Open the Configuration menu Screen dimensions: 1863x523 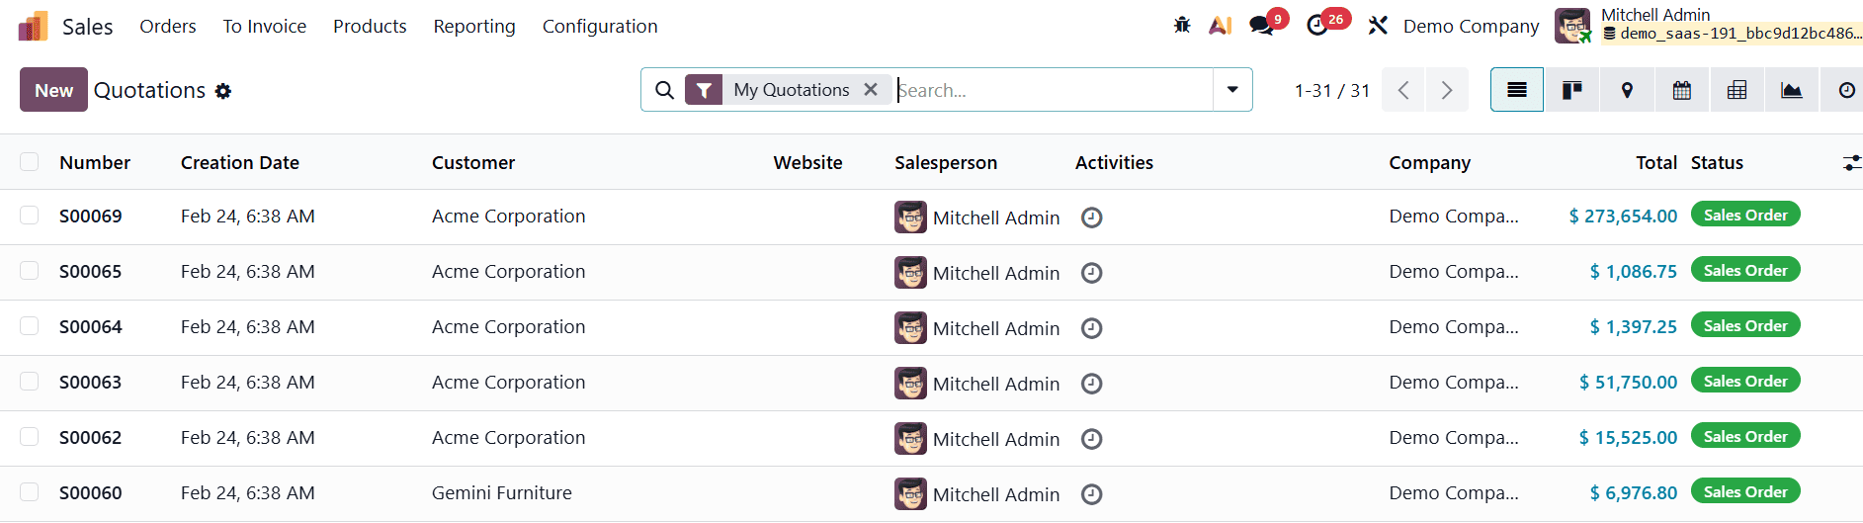click(x=600, y=26)
